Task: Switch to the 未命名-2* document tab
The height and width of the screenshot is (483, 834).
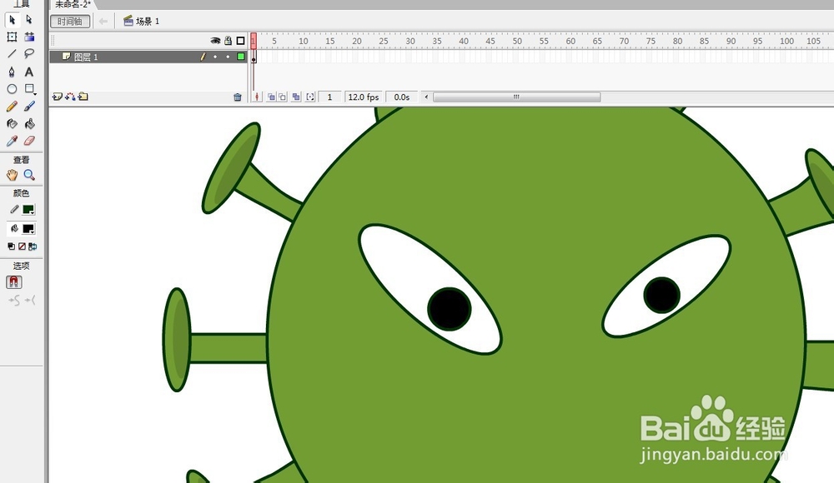Action: (x=73, y=4)
